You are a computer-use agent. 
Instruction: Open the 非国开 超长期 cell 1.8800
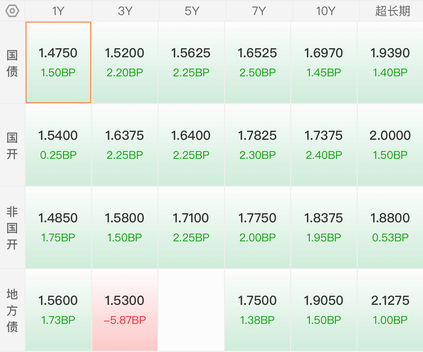[x=390, y=228]
